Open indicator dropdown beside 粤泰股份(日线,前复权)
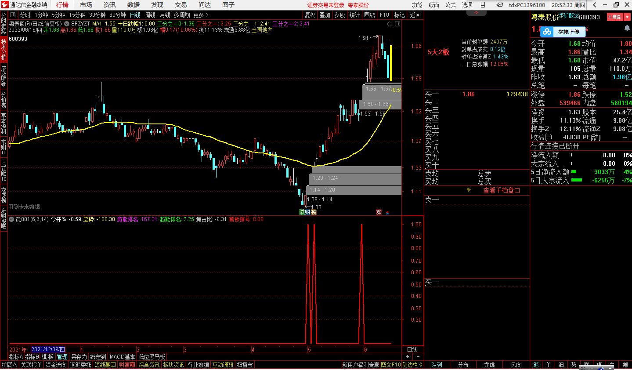The image size is (632, 370). (66, 24)
